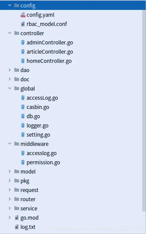This screenshot has height=234, width=146.
Task: Select the logger.go file
Action: tap(38, 126)
